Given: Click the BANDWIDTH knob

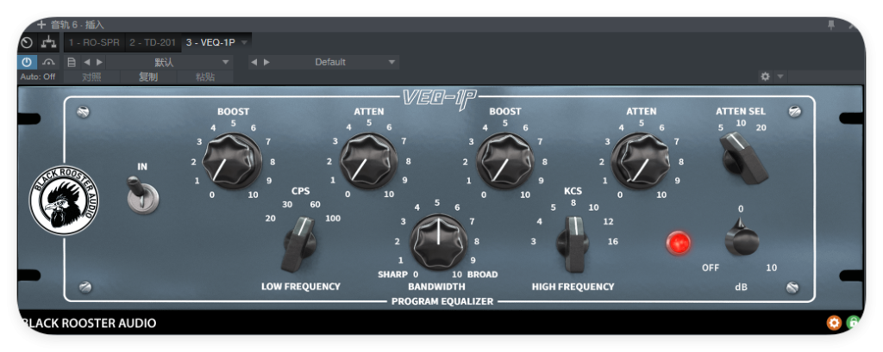Looking at the screenshot, I should click(438, 242).
